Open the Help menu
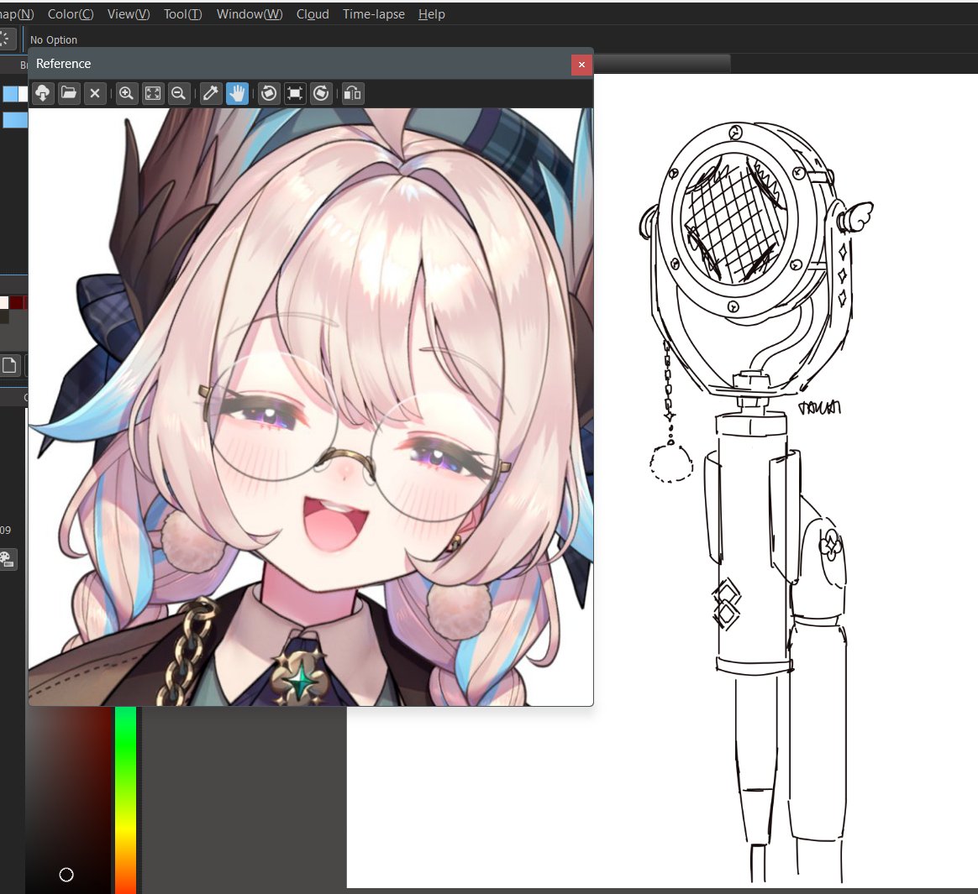 coord(432,13)
